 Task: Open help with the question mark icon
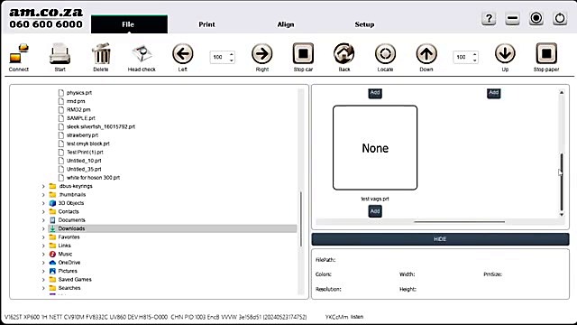pos(489,18)
